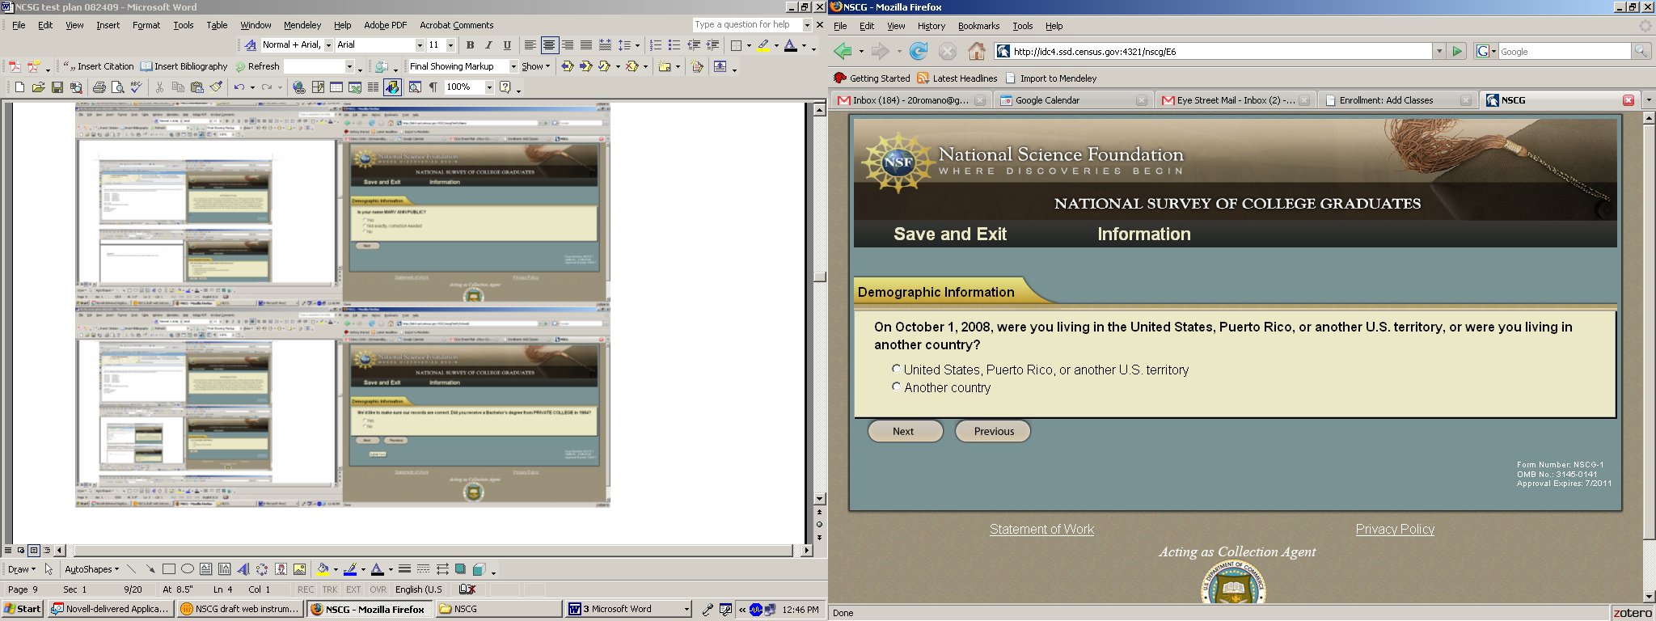Open the 'Final Showing Markup' dropdown
1656x621 pixels.
tap(513, 66)
